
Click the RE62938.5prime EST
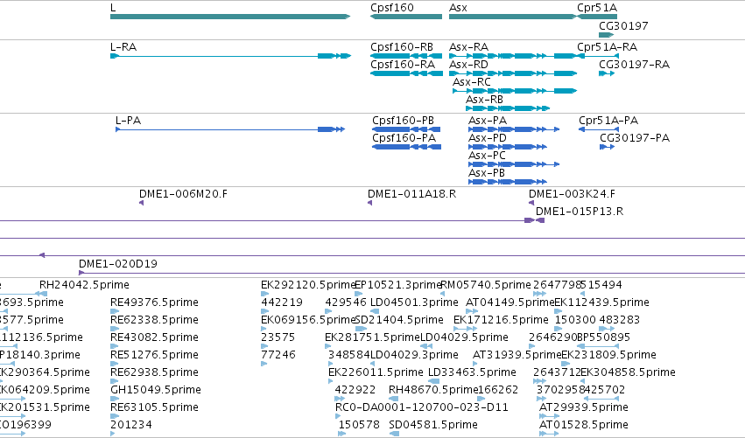pyautogui.click(x=154, y=373)
